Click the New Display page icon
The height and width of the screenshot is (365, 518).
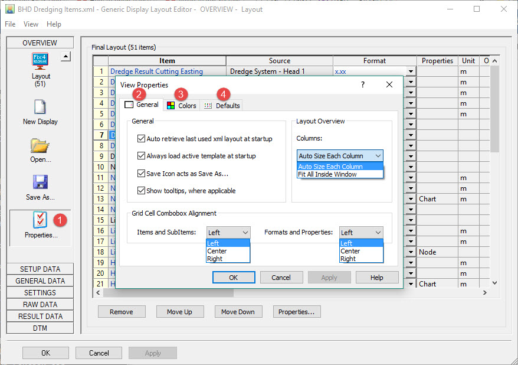pyautogui.click(x=40, y=107)
